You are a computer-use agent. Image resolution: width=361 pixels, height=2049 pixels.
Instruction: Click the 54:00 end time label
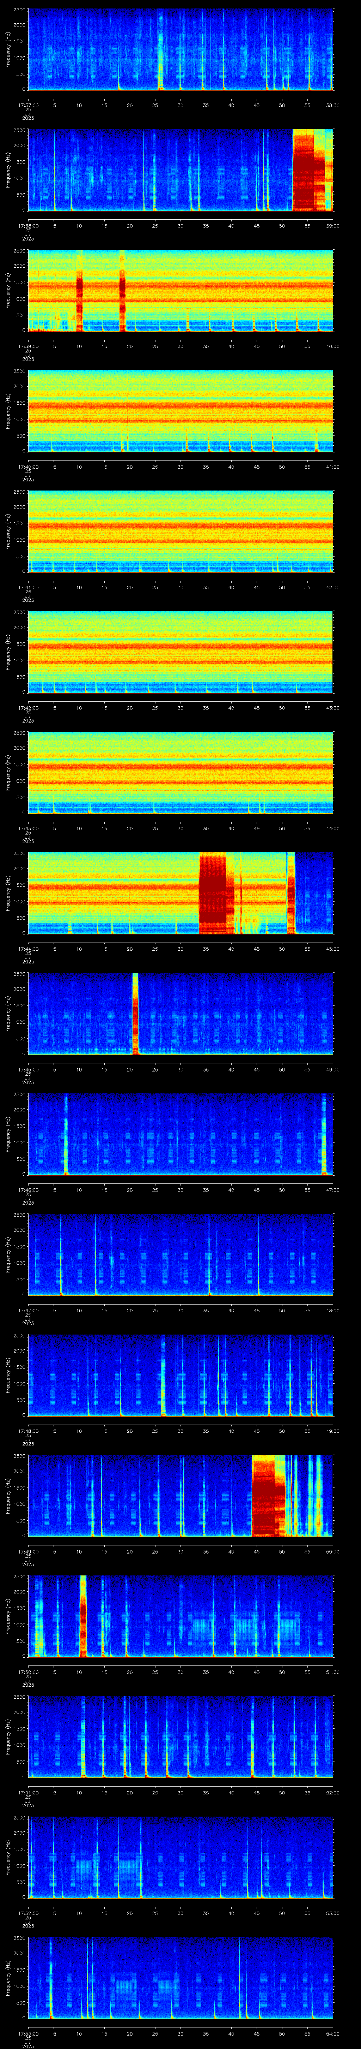click(x=332, y=2033)
